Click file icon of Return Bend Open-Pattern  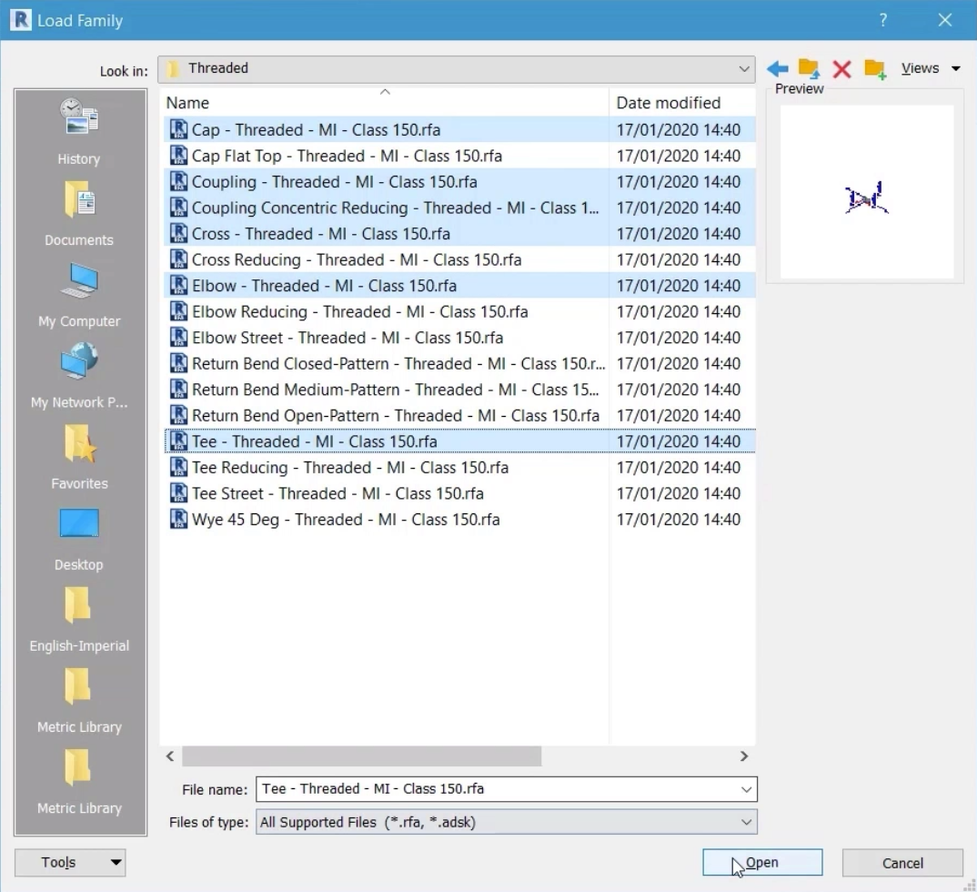pyautogui.click(x=178, y=415)
